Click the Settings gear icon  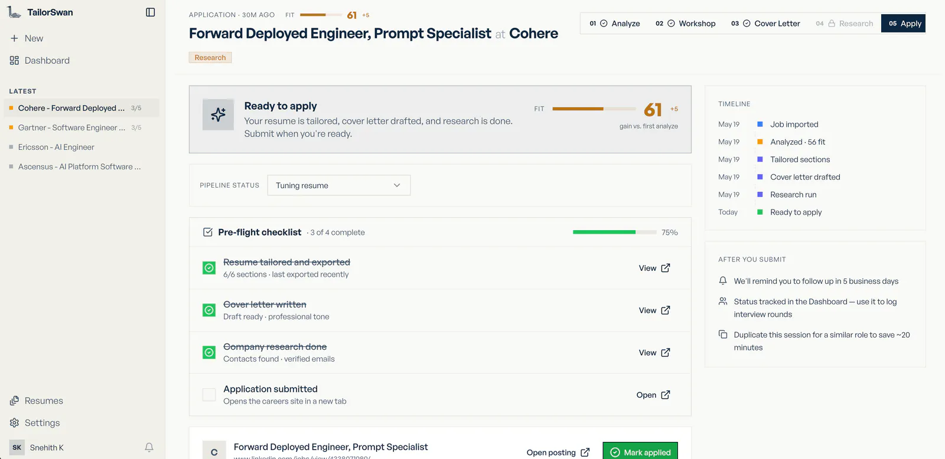tap(14, 423)
